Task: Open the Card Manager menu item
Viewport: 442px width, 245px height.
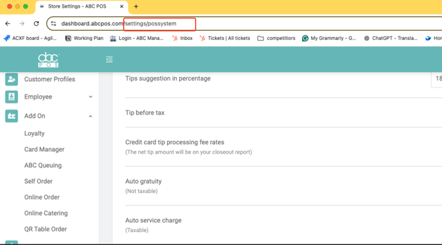Action: 44,149
